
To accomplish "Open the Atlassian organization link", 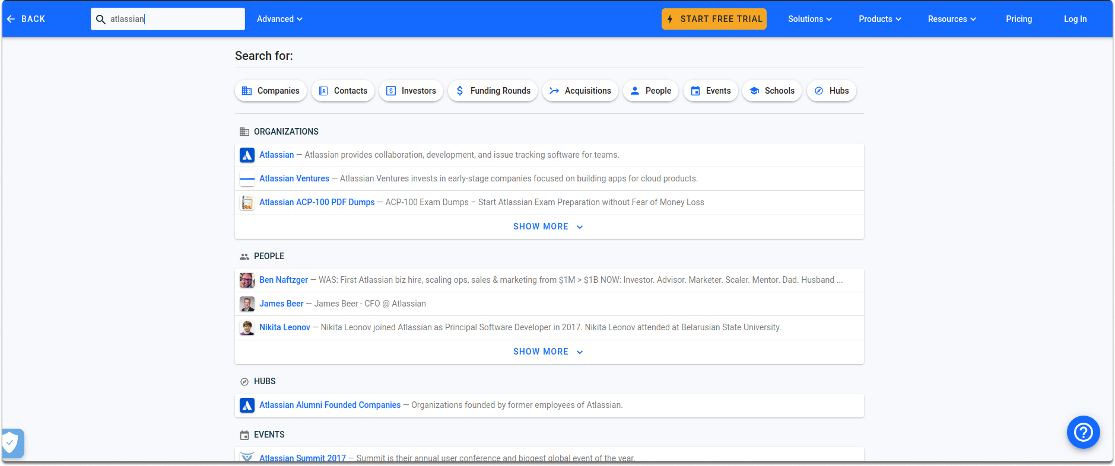I will pyautogui.click(x=277, y=155).
